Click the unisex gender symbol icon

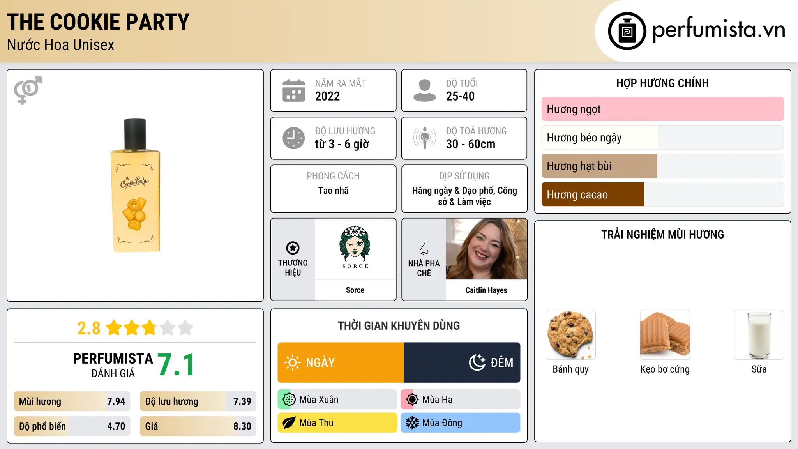pyautogui.click(x=28, y=90)
